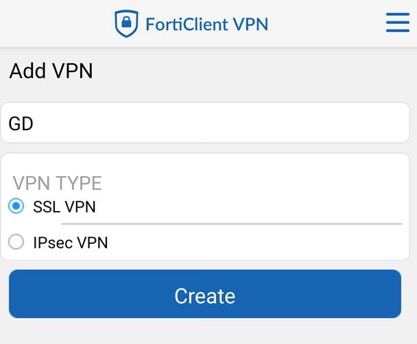Screen dimensions: 417x344
Task: Click the Add VPN heading
Action: point(51,71)
